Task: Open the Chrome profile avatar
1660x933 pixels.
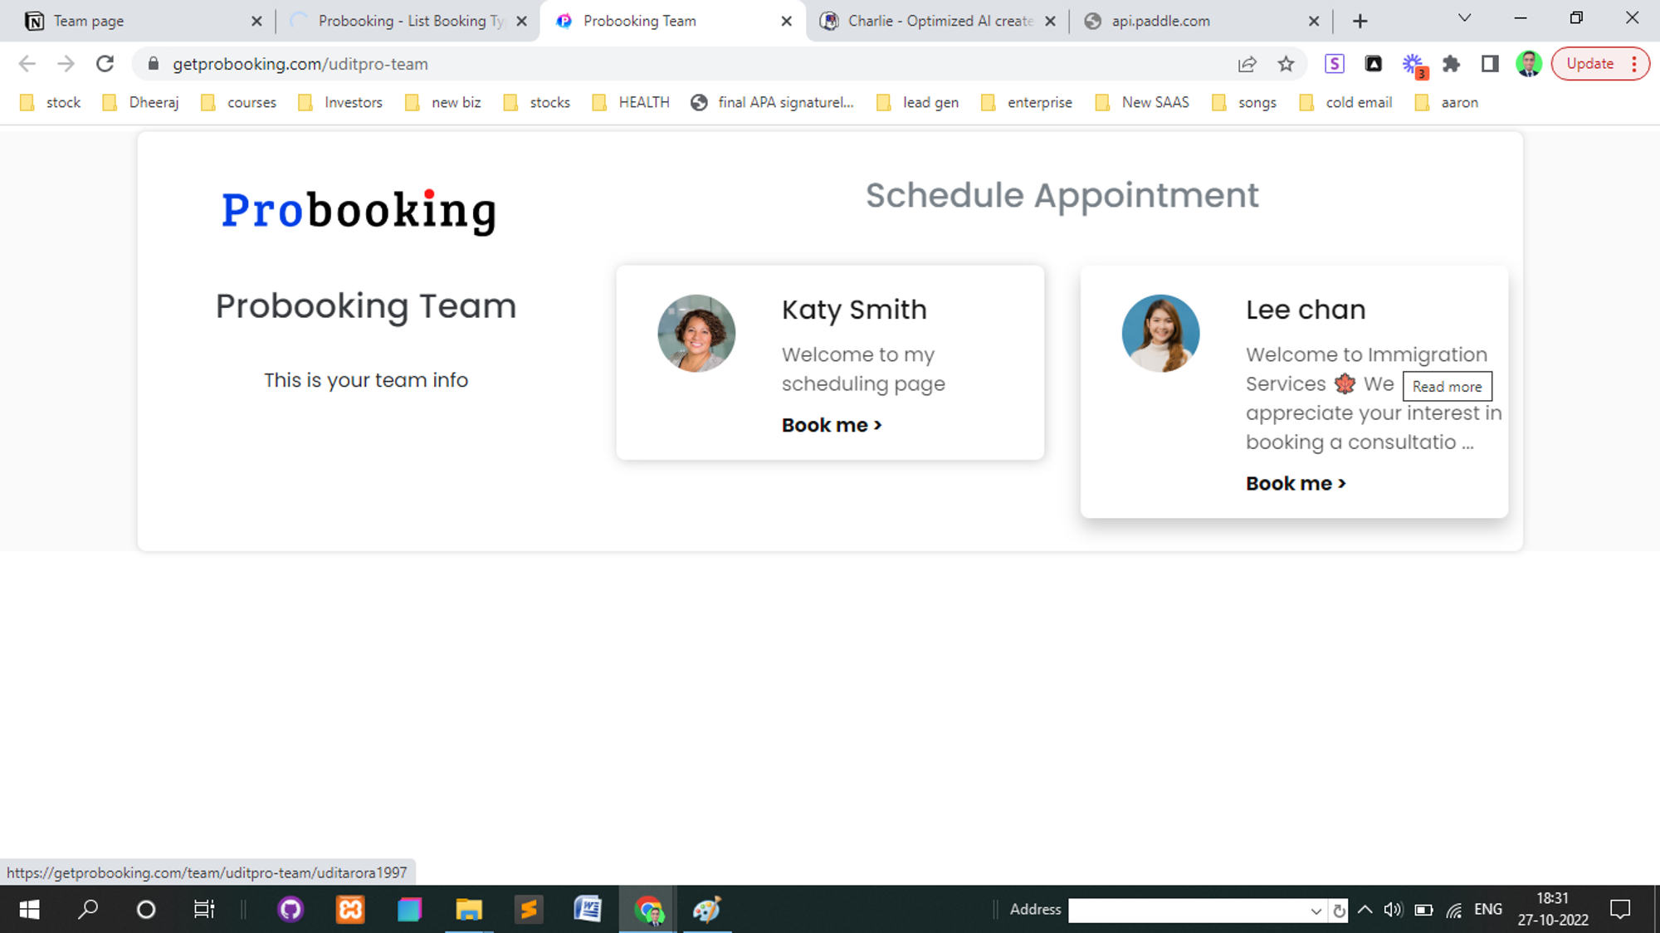Action: [1528, 64]
